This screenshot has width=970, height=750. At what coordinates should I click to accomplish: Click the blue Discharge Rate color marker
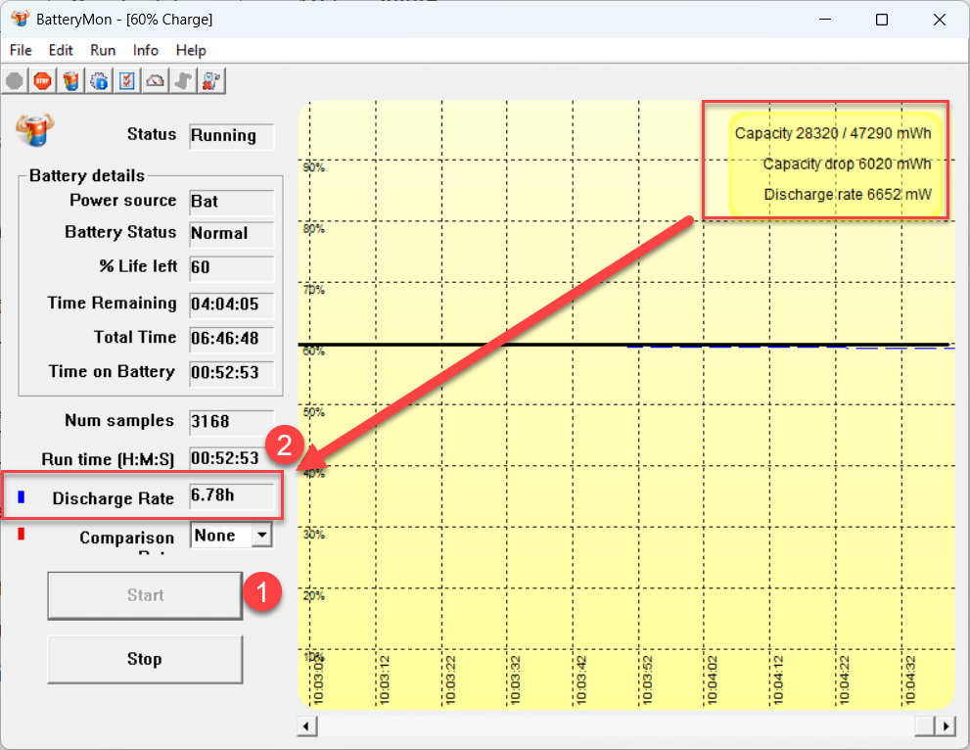point(22,497)
